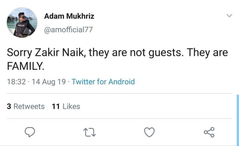View the 3 Retweets list
Image resolution: width=239 pixels, height=146 pixels.
[26, 106]
